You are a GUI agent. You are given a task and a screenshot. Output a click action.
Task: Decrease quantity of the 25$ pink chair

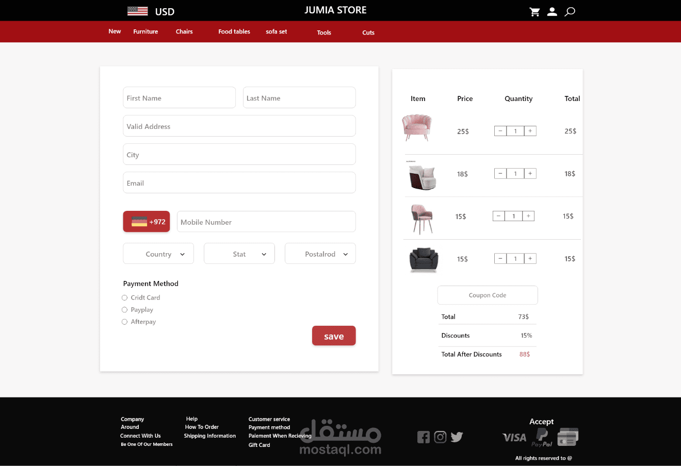(500, 131)
